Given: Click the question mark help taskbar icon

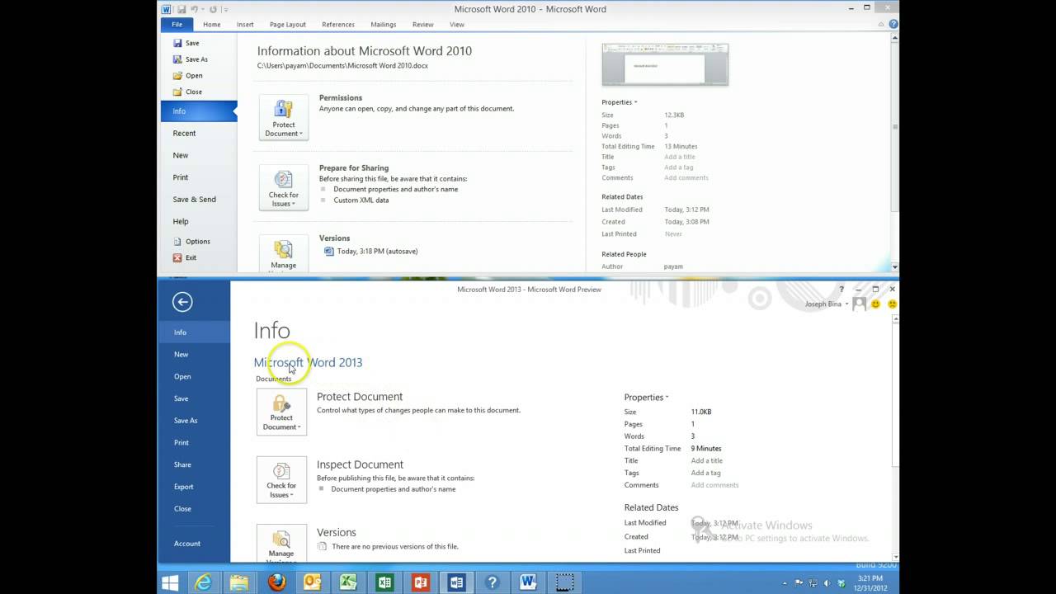Looking at the screenshot, I should click(493, 583).
